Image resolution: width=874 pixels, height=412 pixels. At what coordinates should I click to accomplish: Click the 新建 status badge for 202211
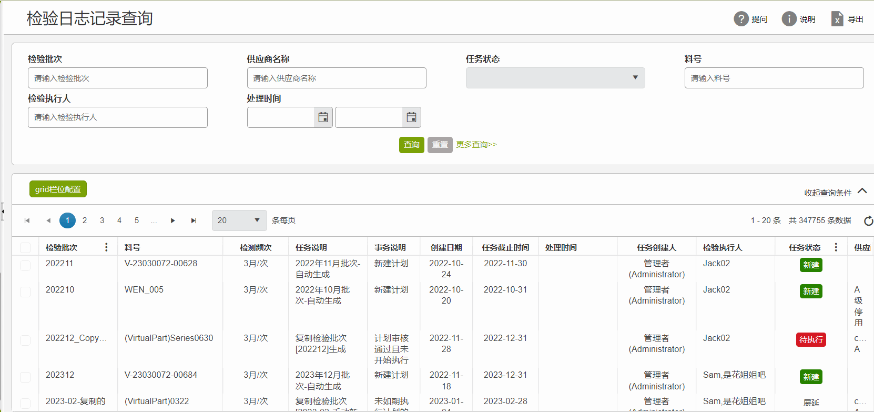click(x=811, y=265)
